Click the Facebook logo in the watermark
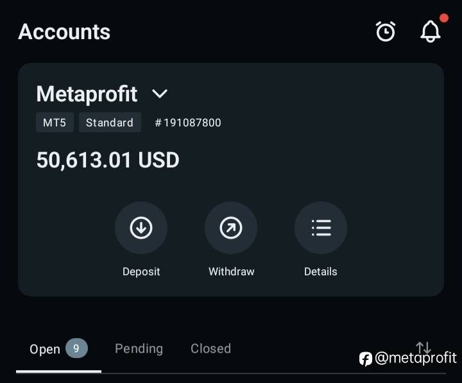 click(366, 359)
